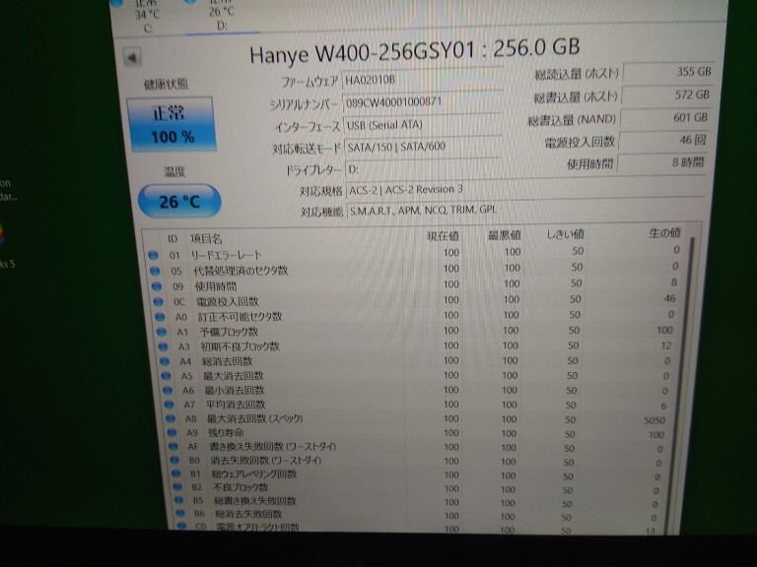757x567 pixels.
Task: Click the blue status dot for ID 0C
Action: coord(159,302)
